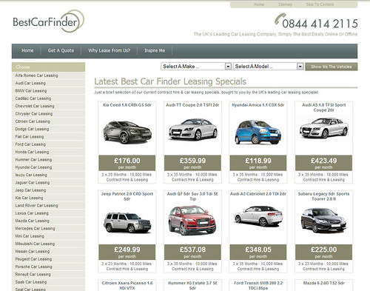The height and width of the screenshot is (291, 370).
Task: Click the Subaru Legacy car image
Action: [323, 220]
